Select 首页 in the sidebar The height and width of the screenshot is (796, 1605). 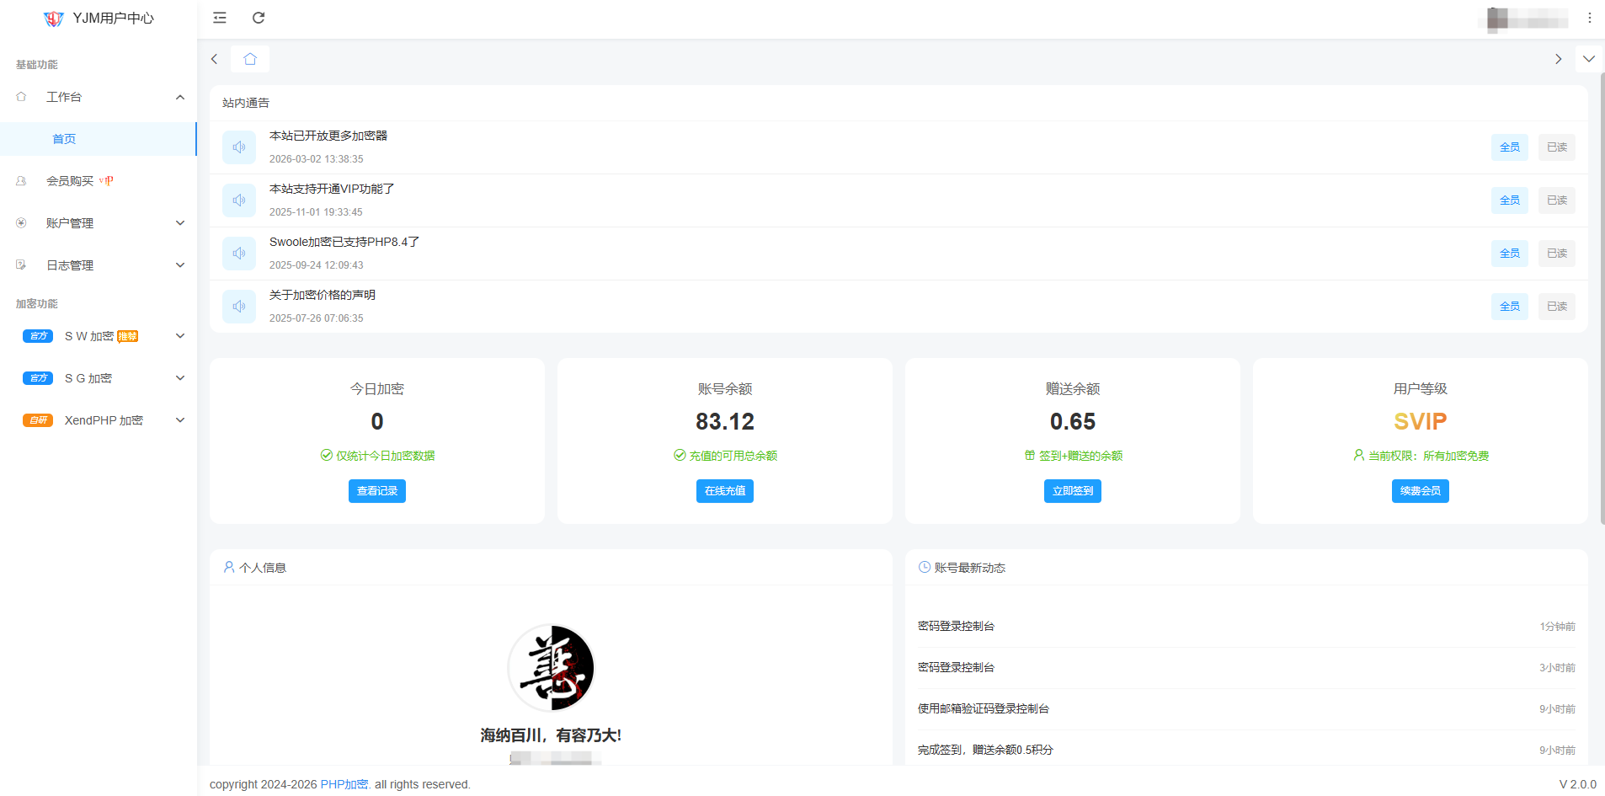click(x=64, y=139)
